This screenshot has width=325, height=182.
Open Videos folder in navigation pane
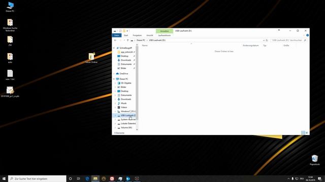click(124, 107)
